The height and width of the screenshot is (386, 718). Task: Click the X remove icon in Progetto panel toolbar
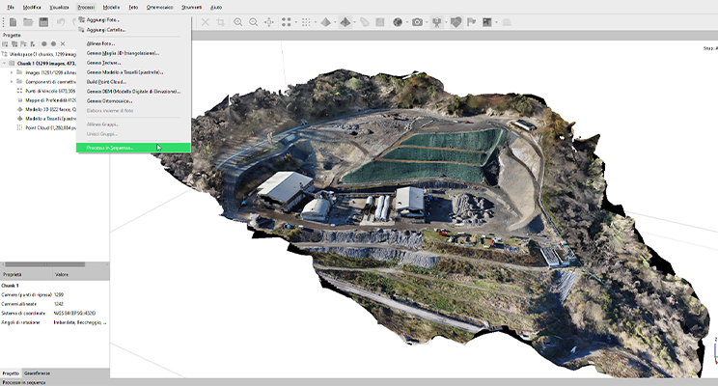point(63,44)
